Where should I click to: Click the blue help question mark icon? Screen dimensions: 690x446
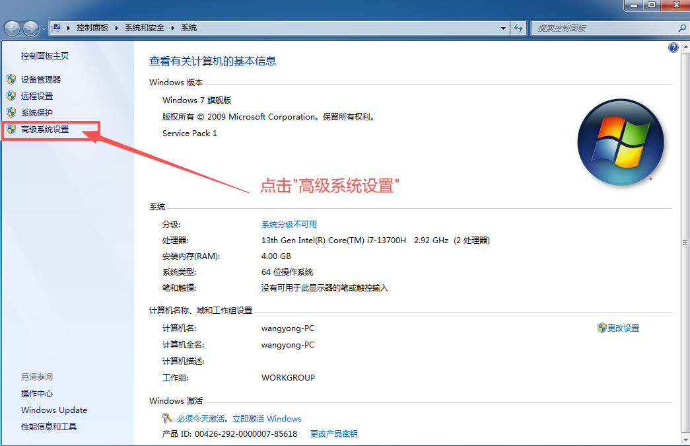673,47
